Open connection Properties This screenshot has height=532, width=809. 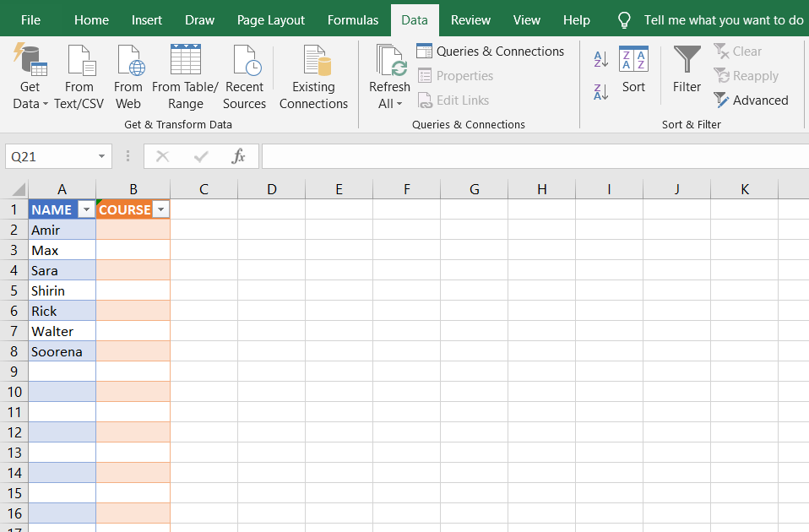pos(455,76)
